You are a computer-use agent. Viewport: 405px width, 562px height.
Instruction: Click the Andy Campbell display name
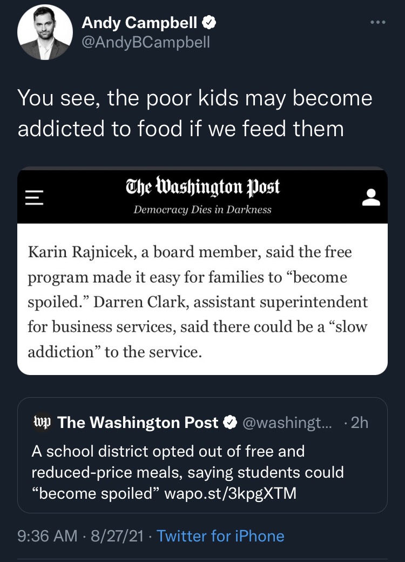pos(140,23)
